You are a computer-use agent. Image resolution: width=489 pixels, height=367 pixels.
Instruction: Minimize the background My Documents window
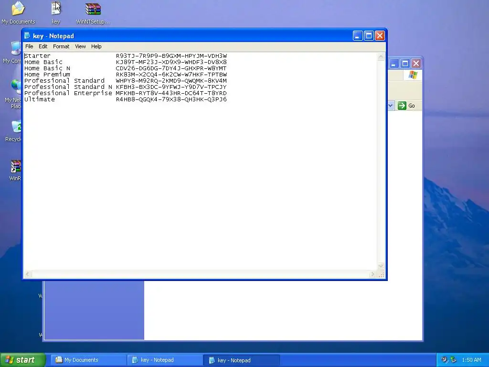click(x=393, y=64)
